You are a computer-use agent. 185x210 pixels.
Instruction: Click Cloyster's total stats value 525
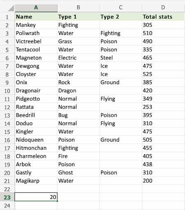(x=163, y=74)
